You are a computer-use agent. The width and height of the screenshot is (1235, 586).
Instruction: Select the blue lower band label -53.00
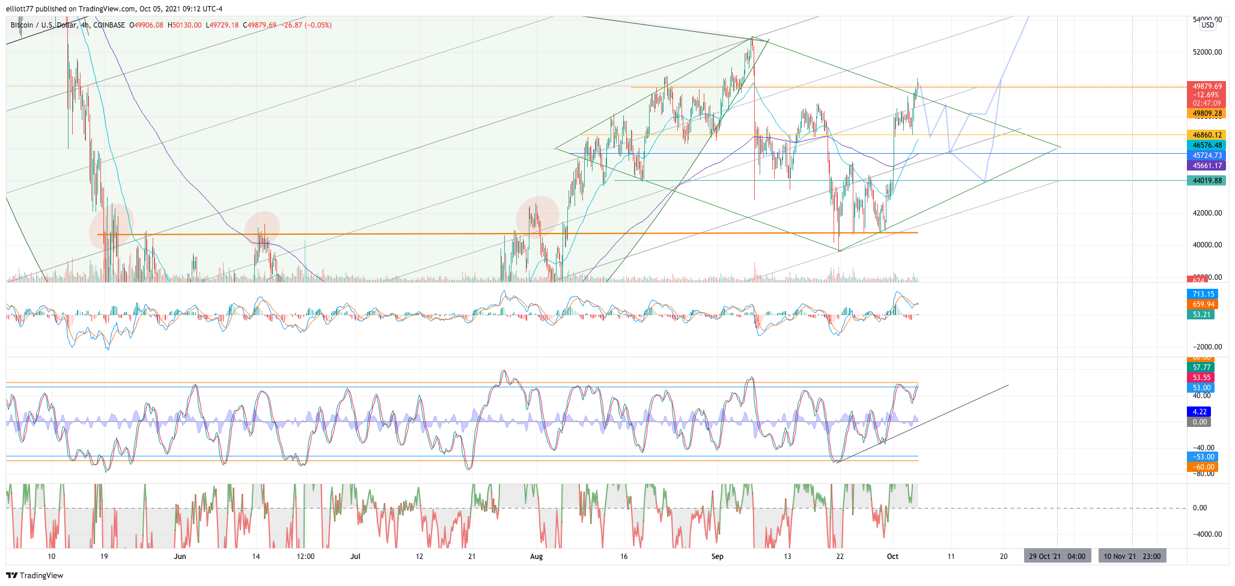tap(1203, 457)
